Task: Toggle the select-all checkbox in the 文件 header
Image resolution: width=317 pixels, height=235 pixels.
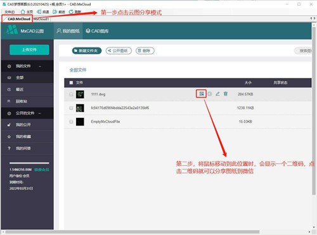Action: tap(71, 82)
